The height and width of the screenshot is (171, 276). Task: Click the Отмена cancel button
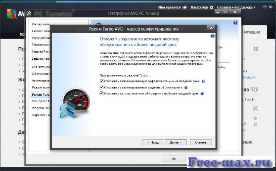pyautogui.click(x=201, y=142)
